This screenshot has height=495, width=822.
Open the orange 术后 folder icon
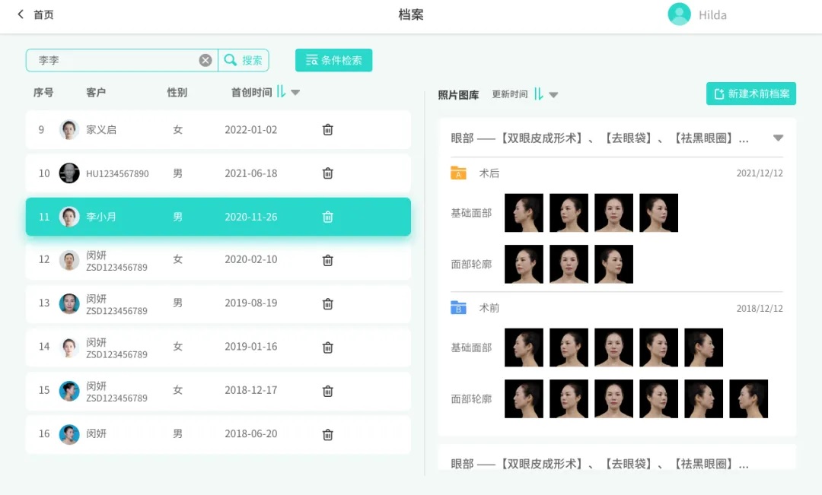pos(458,173)
